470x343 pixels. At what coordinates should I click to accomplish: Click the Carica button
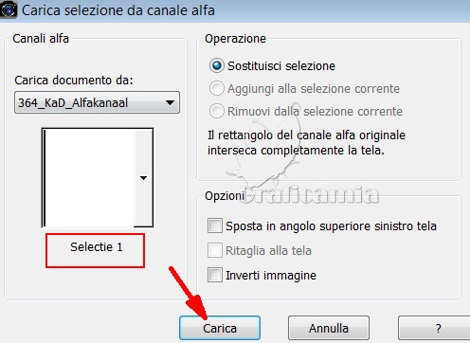pos(220,328)
